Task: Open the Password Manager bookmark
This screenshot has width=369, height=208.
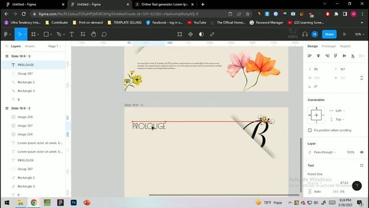Action: [266, 23]
